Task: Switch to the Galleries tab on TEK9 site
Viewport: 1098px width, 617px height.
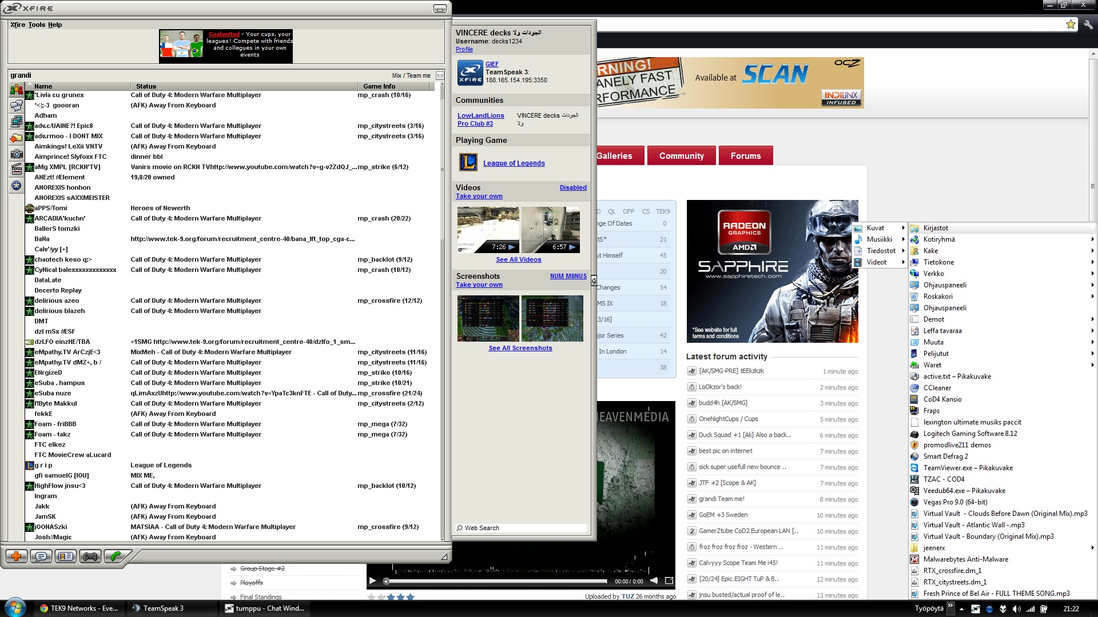Action: 620,155
